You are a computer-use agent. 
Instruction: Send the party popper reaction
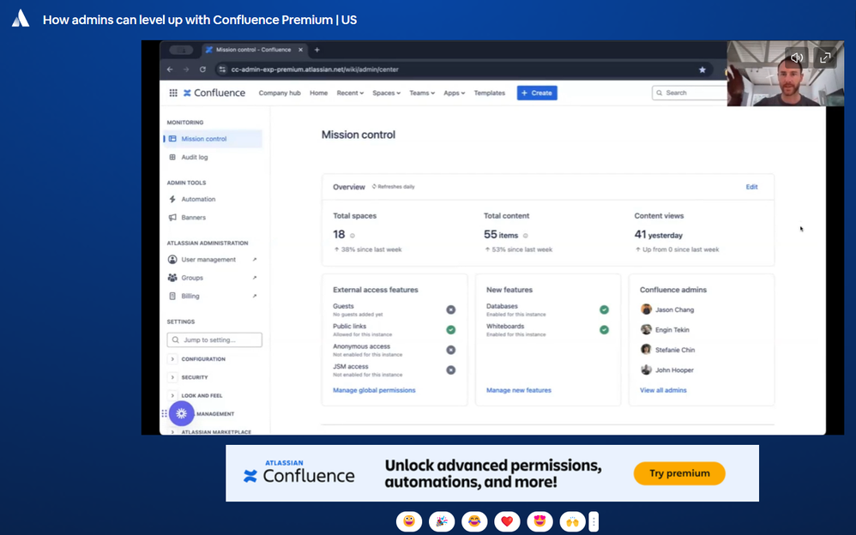point(442,521)
